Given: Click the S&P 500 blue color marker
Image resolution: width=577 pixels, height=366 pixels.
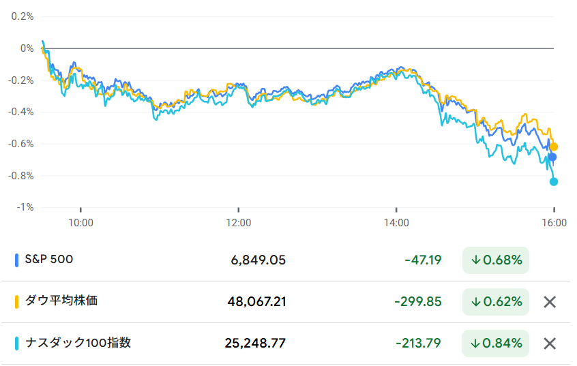Looking at the screenshot, I should [16, 260].
